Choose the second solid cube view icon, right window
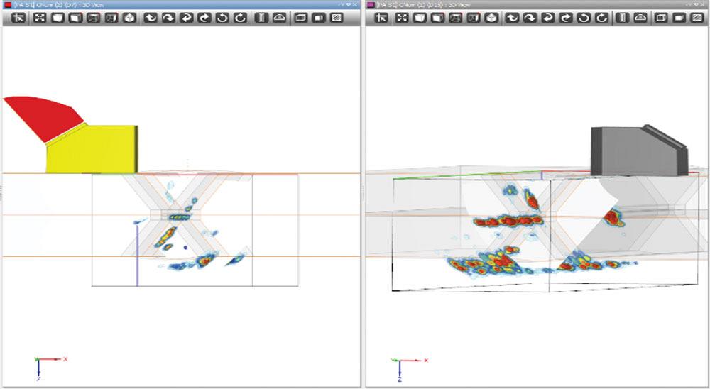 tap(437, 18)
